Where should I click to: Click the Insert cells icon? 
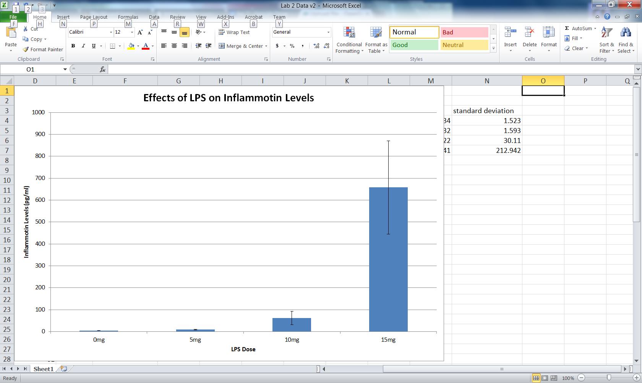tap(510, 33)
